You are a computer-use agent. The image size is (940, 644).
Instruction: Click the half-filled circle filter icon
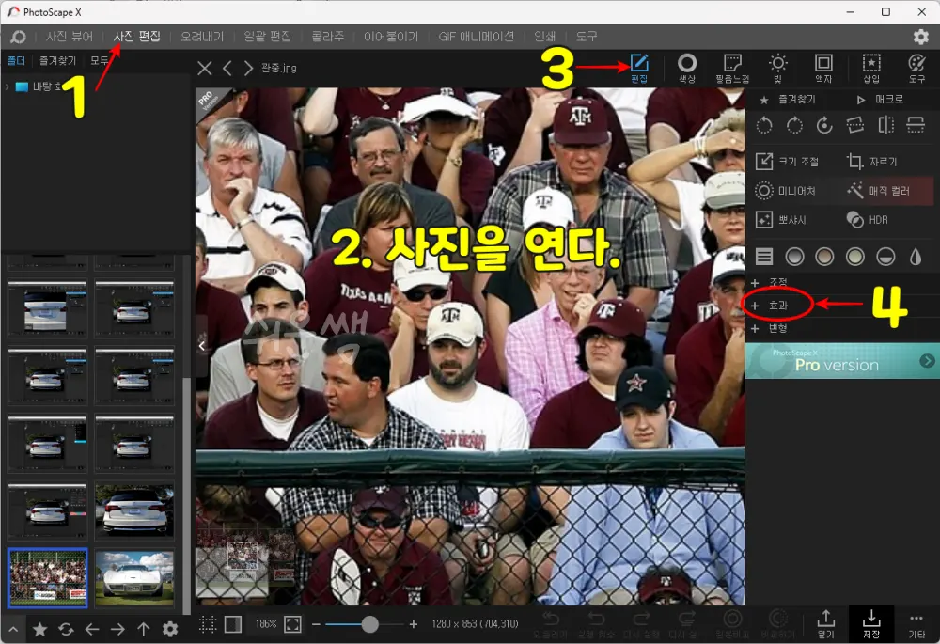pyautogui.click(x=885, y=257)
